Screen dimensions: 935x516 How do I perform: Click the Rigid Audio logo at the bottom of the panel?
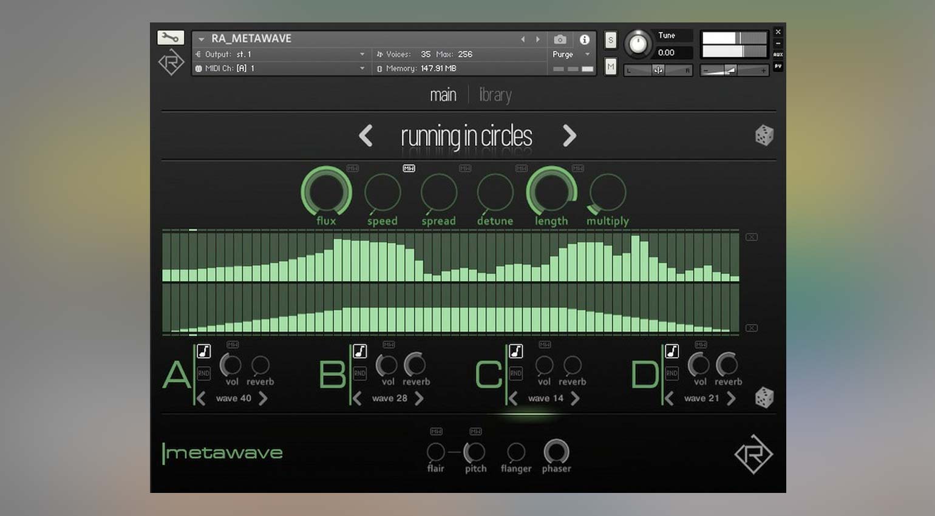coord(753,454)
